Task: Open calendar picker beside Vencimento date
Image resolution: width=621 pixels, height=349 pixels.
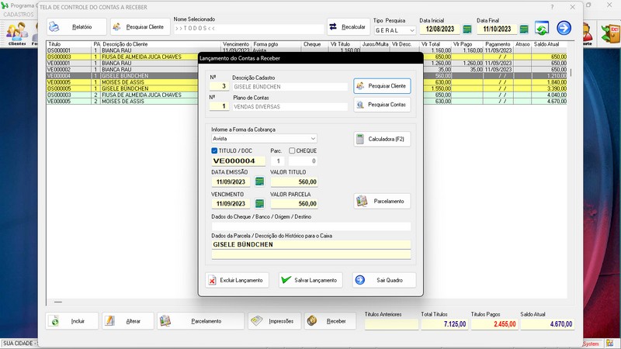Action: (x=259, y=203)
